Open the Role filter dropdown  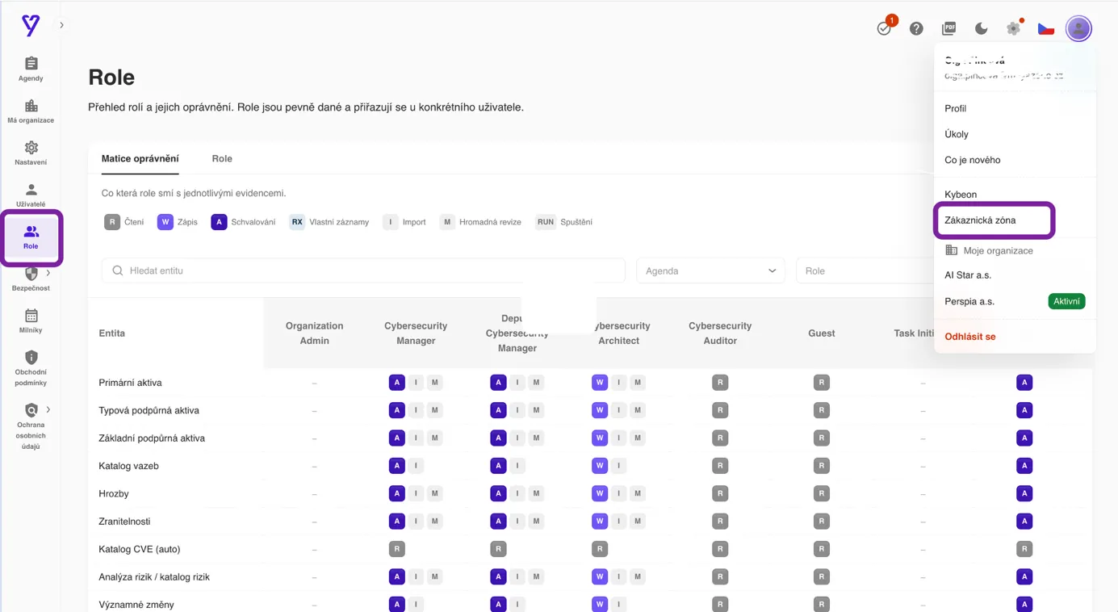click(864, 270)
